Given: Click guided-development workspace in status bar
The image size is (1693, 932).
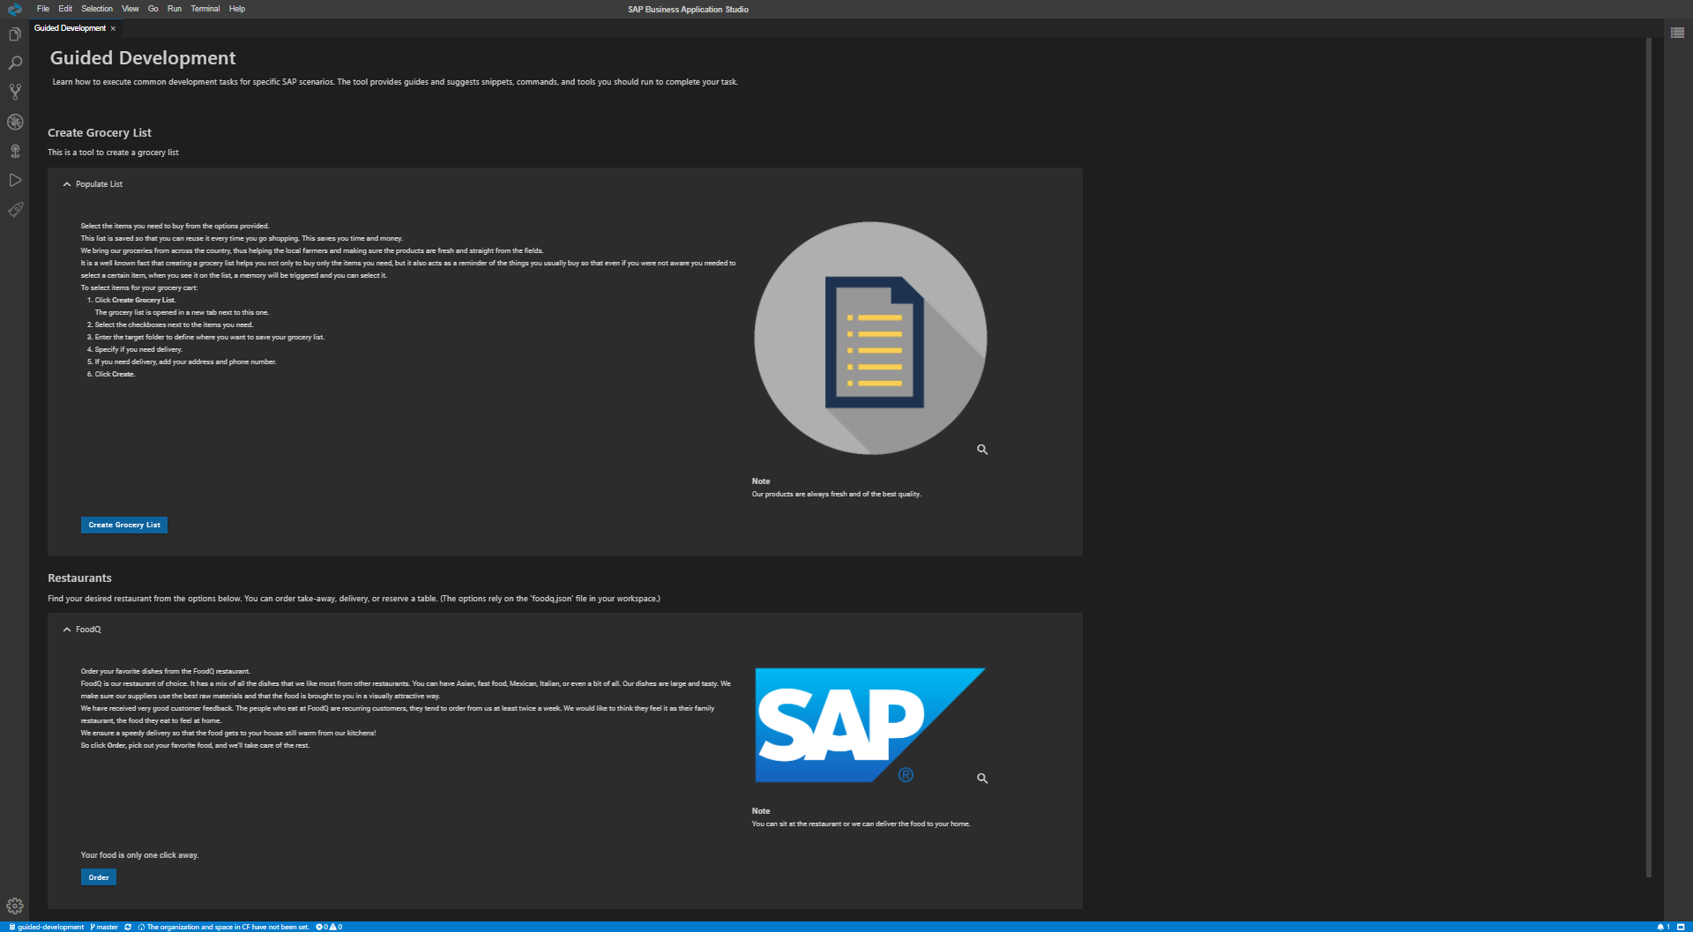Looking at the screenshot, I should point(47,927).
